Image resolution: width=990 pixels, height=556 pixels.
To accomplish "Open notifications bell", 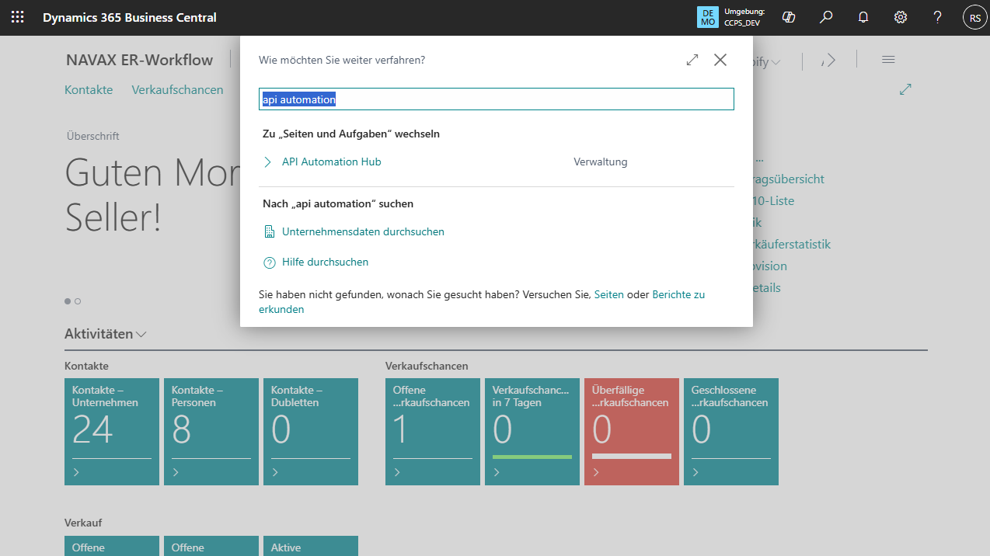I will click(863, 17).
